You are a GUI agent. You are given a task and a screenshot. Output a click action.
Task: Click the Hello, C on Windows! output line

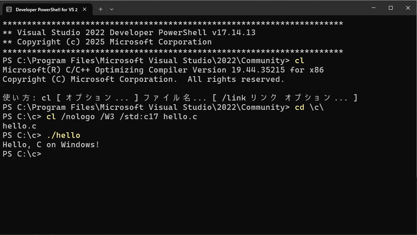51,145
